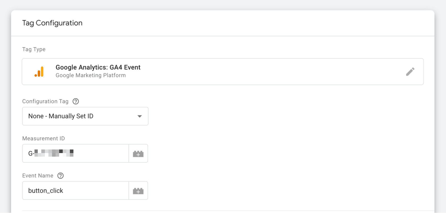The height and width of the screenshot is (213, 446).
Task: Select the Google Marketing Platform tag logo
Action: [x=39, y=72]
